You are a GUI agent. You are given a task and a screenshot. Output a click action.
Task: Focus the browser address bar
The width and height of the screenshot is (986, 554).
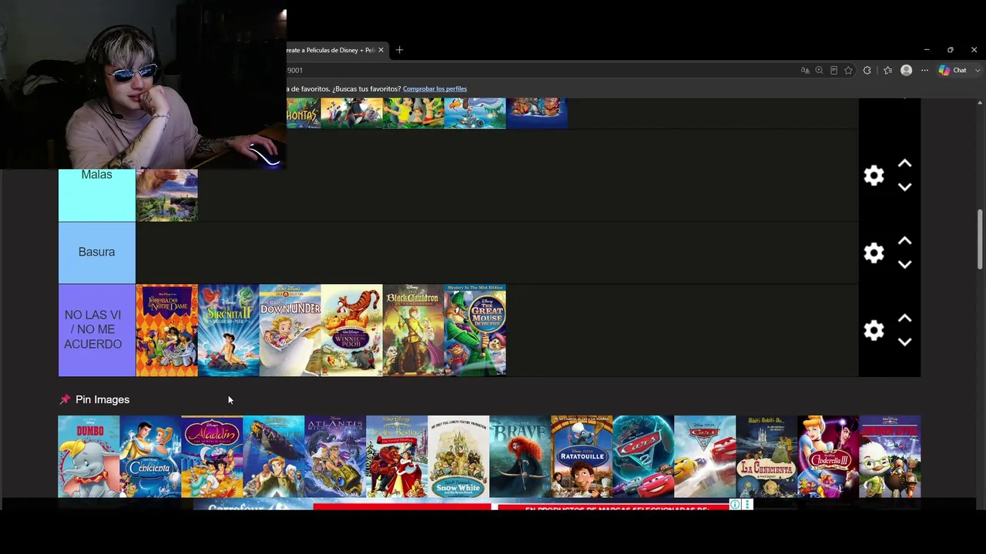[x=539, y=70]
